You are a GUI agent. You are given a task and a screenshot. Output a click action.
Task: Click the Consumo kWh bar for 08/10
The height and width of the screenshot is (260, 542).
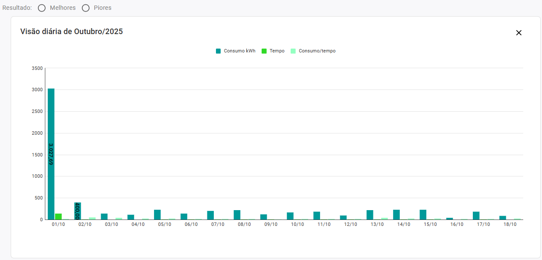pyautogui.click(x=237, y=215)
